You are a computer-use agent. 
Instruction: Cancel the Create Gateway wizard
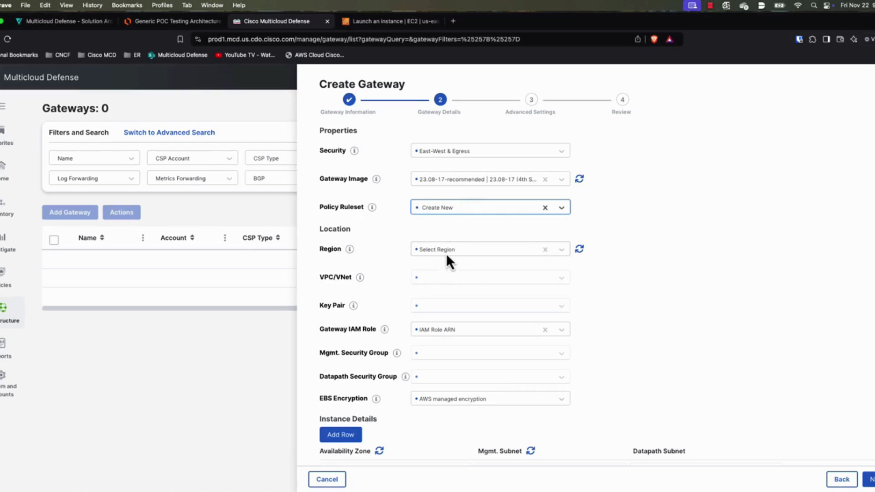[327, 479]
